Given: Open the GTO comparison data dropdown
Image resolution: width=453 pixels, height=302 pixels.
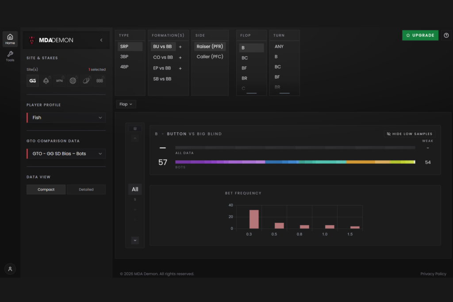Looking at the screenshot, I should tap(66, 153).
